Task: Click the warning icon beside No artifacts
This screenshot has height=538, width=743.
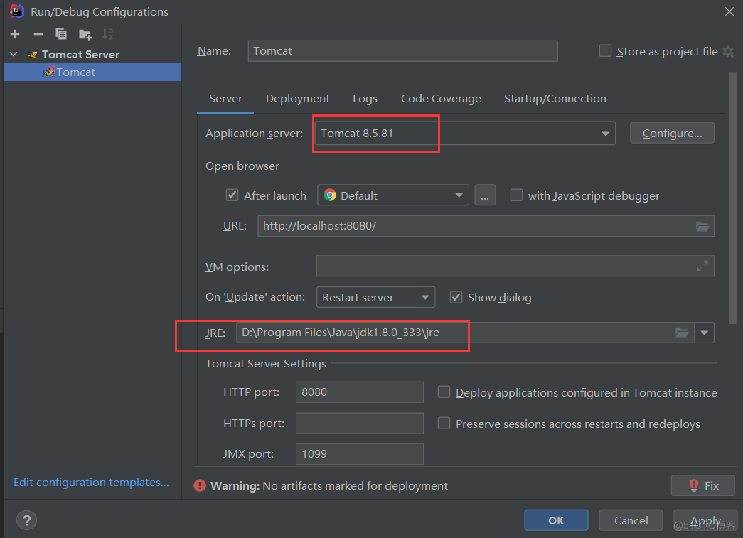Action: coord(200,485)
